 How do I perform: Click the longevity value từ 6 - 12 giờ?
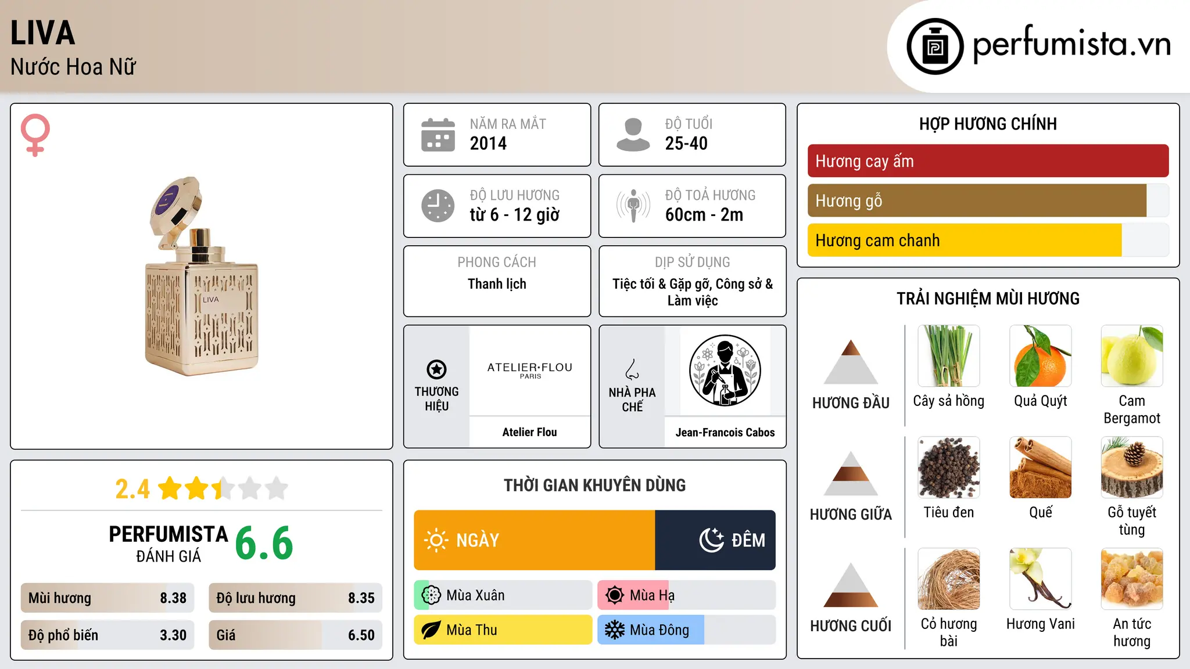[x=515, y=215]
